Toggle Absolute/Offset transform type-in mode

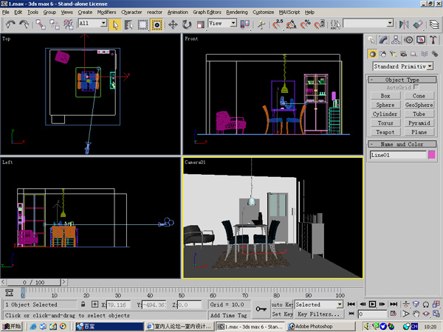coord(95,304)
